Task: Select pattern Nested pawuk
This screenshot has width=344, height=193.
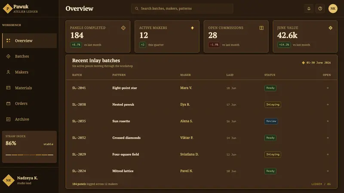Action: point(123,105)
